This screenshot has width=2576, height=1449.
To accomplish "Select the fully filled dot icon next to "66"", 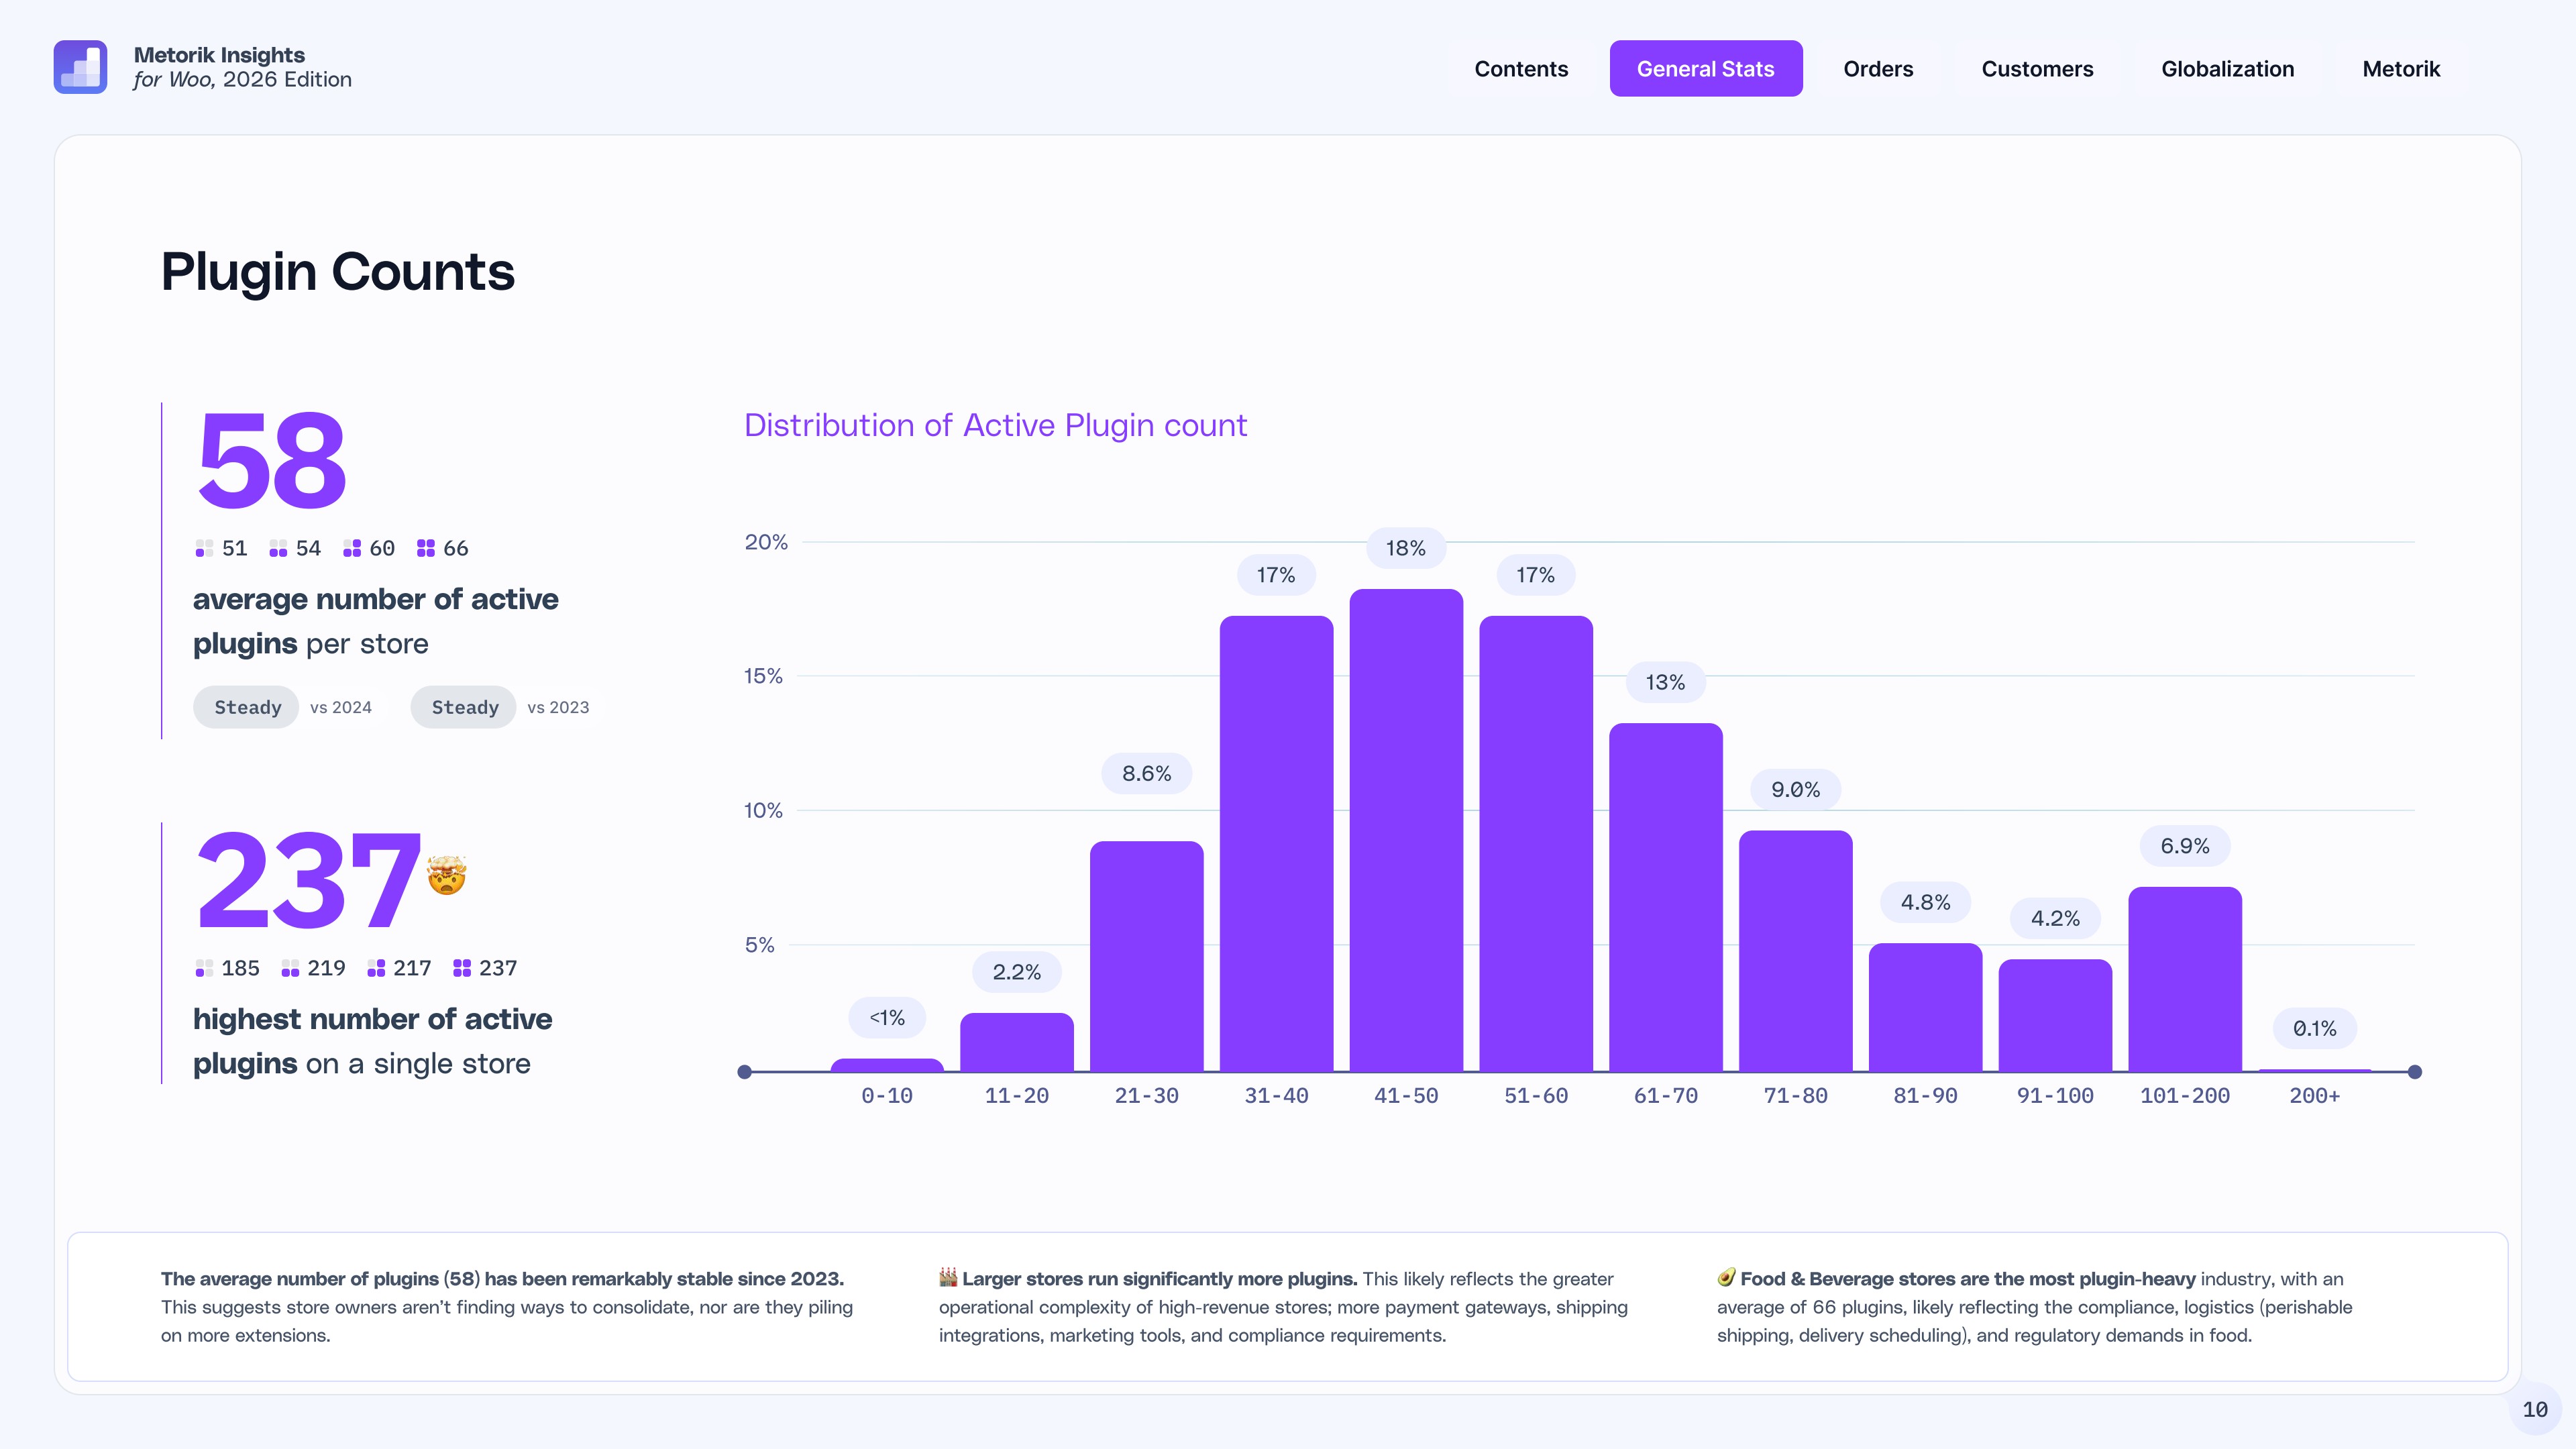I will [426, 548].
